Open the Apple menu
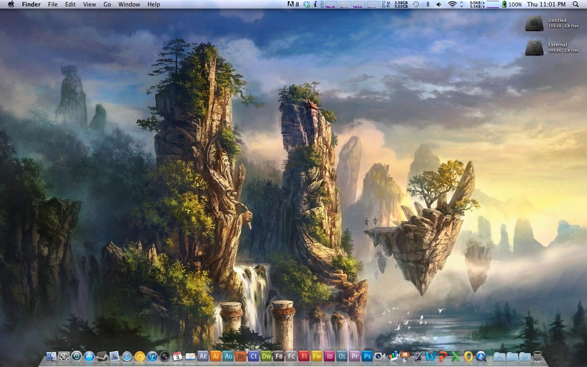The width and height of the screenshot is (587, 367). coord(11,4)
